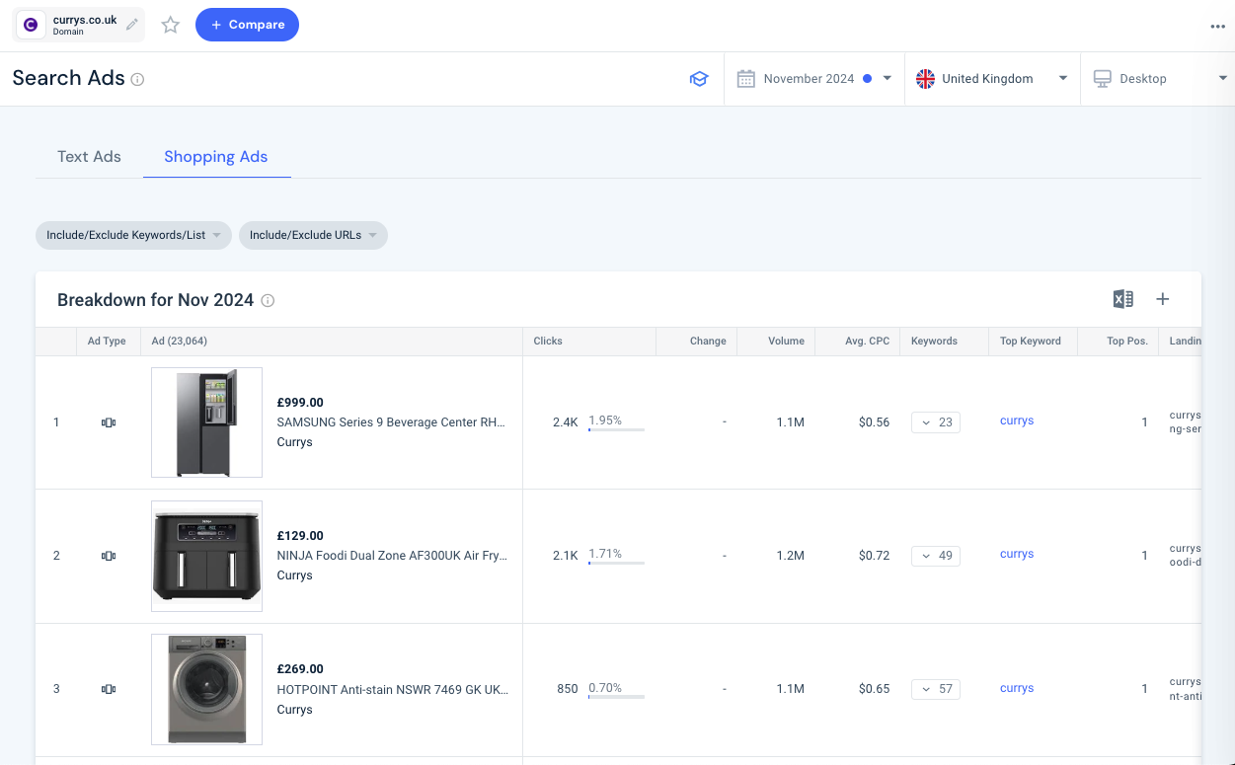Click the NINJA Foodi Dual Zone AF300UK title

click(x=392, y=556)
